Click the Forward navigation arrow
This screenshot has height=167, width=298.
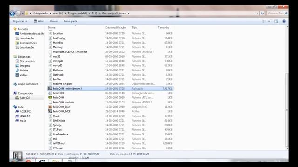pyautogui.click(x=18, y=13)
